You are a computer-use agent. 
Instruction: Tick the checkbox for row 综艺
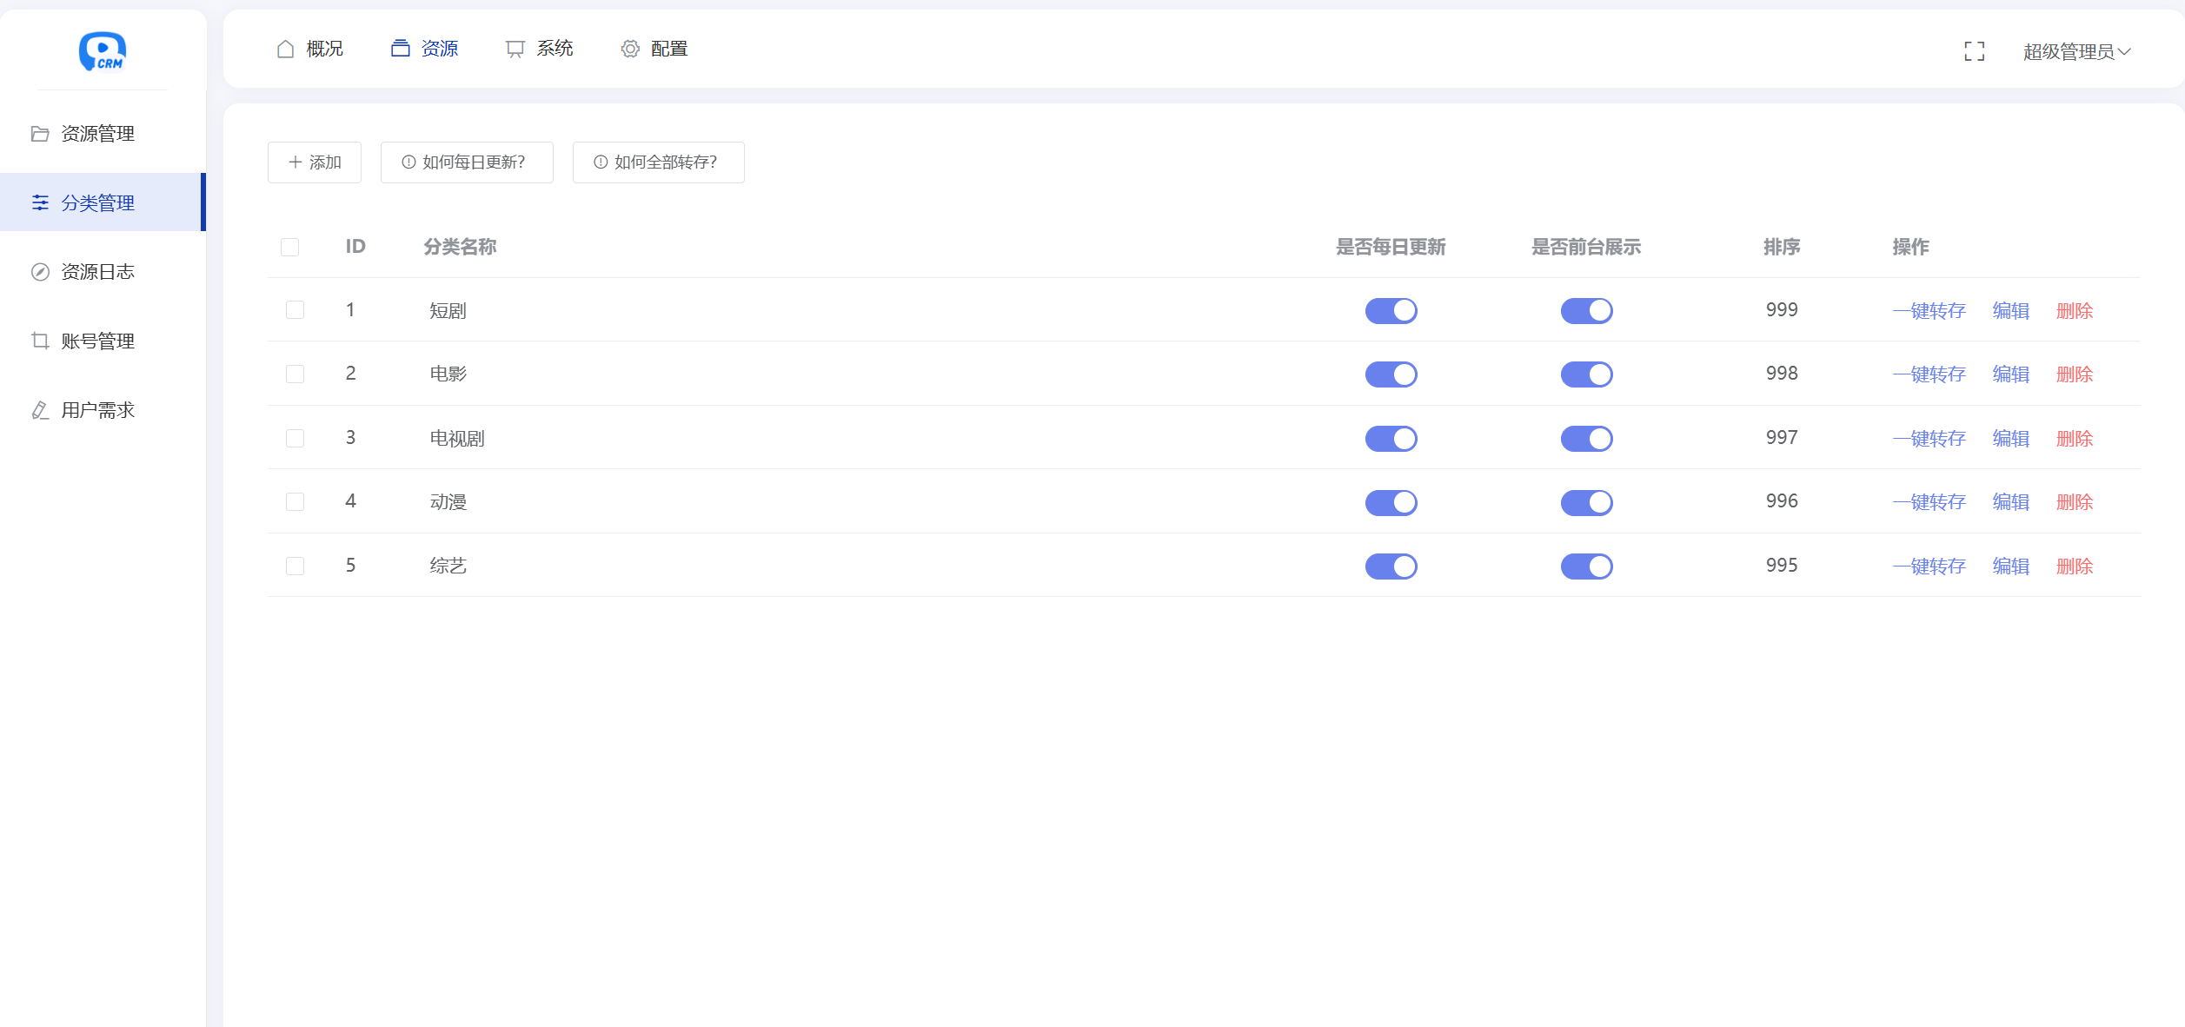(296, 567)
